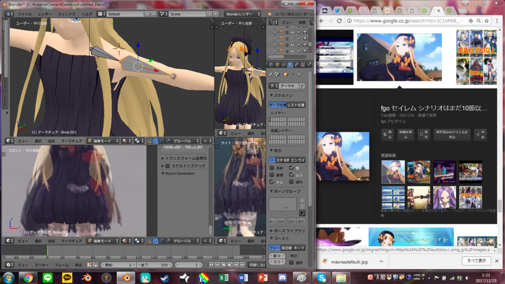Reload the Chrome page
This screenshot has width=505, height=284.
[339, 21]
